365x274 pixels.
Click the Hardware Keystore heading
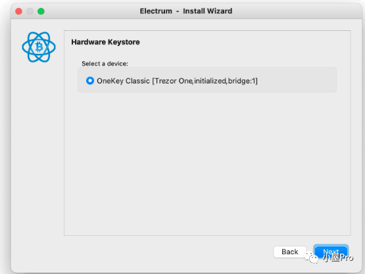[105, 42]
